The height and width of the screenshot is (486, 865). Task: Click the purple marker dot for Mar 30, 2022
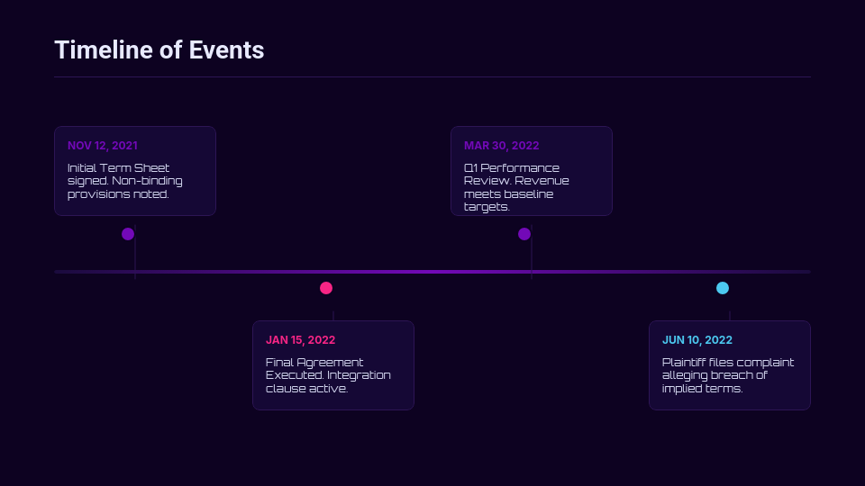[524, 234]
